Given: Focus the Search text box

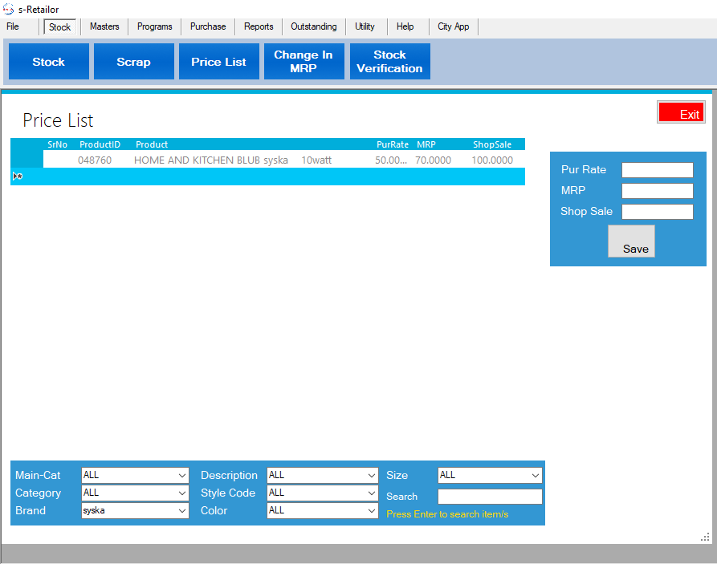Looking at the screenshot, I should click(490, 497).
